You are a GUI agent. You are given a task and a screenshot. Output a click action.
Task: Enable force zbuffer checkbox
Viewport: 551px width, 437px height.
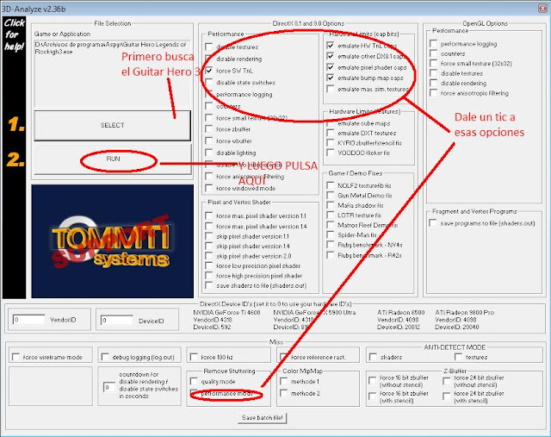(x=209, y=129)
